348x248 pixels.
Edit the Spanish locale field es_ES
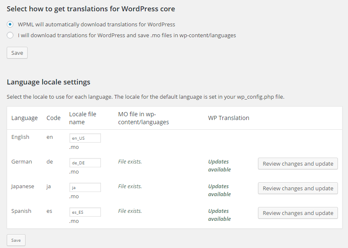pos(85,212)
